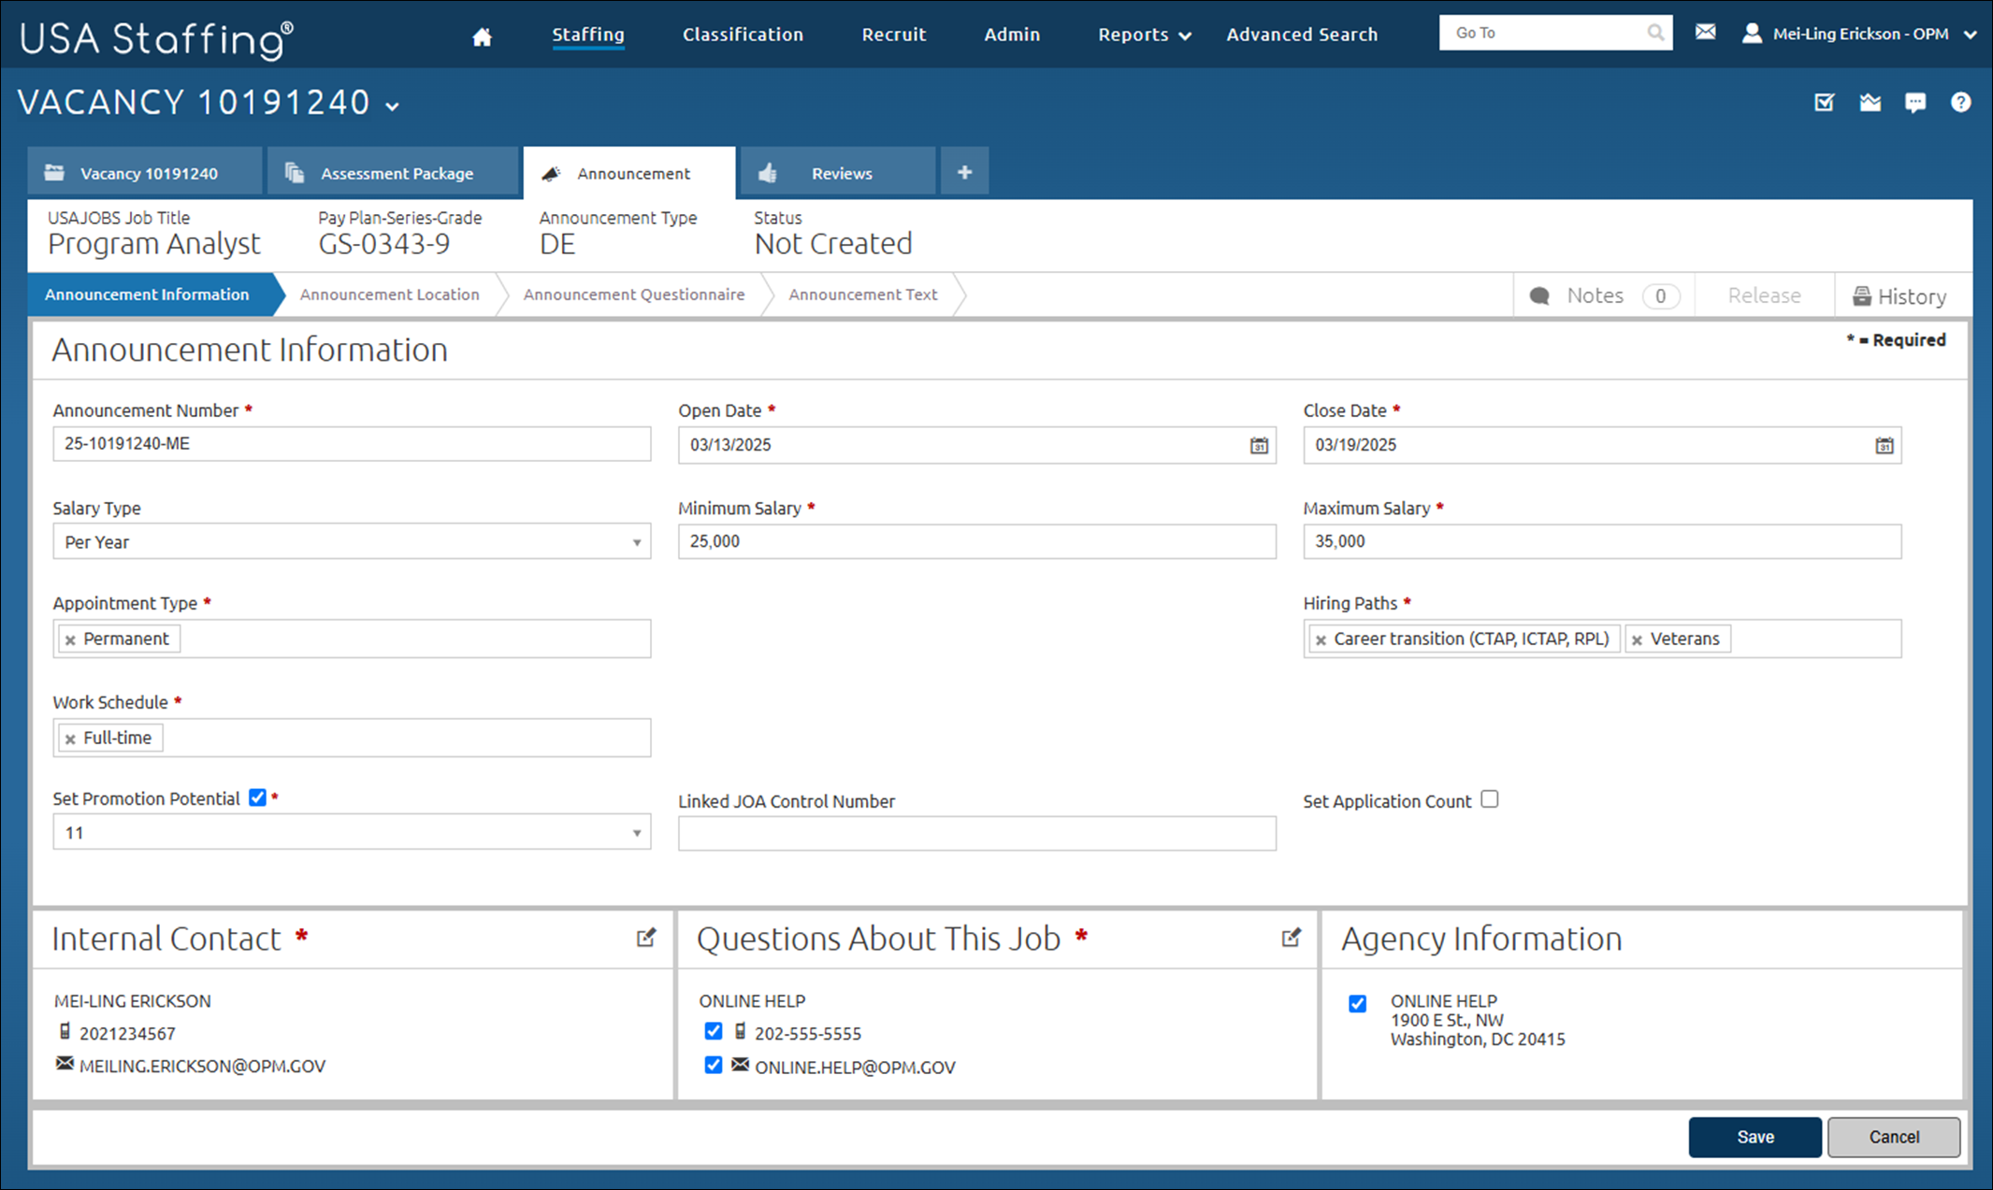The height and width of the screenshot is (1190, 1993).
Task: Open the Admin menu
Action: [x=1012, y=35]
